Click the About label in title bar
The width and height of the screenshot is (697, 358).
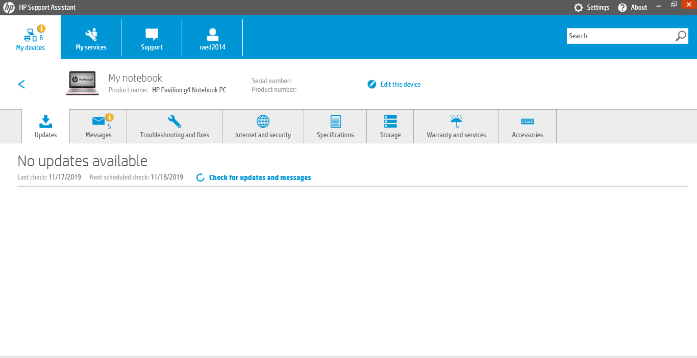click(639, 8)
